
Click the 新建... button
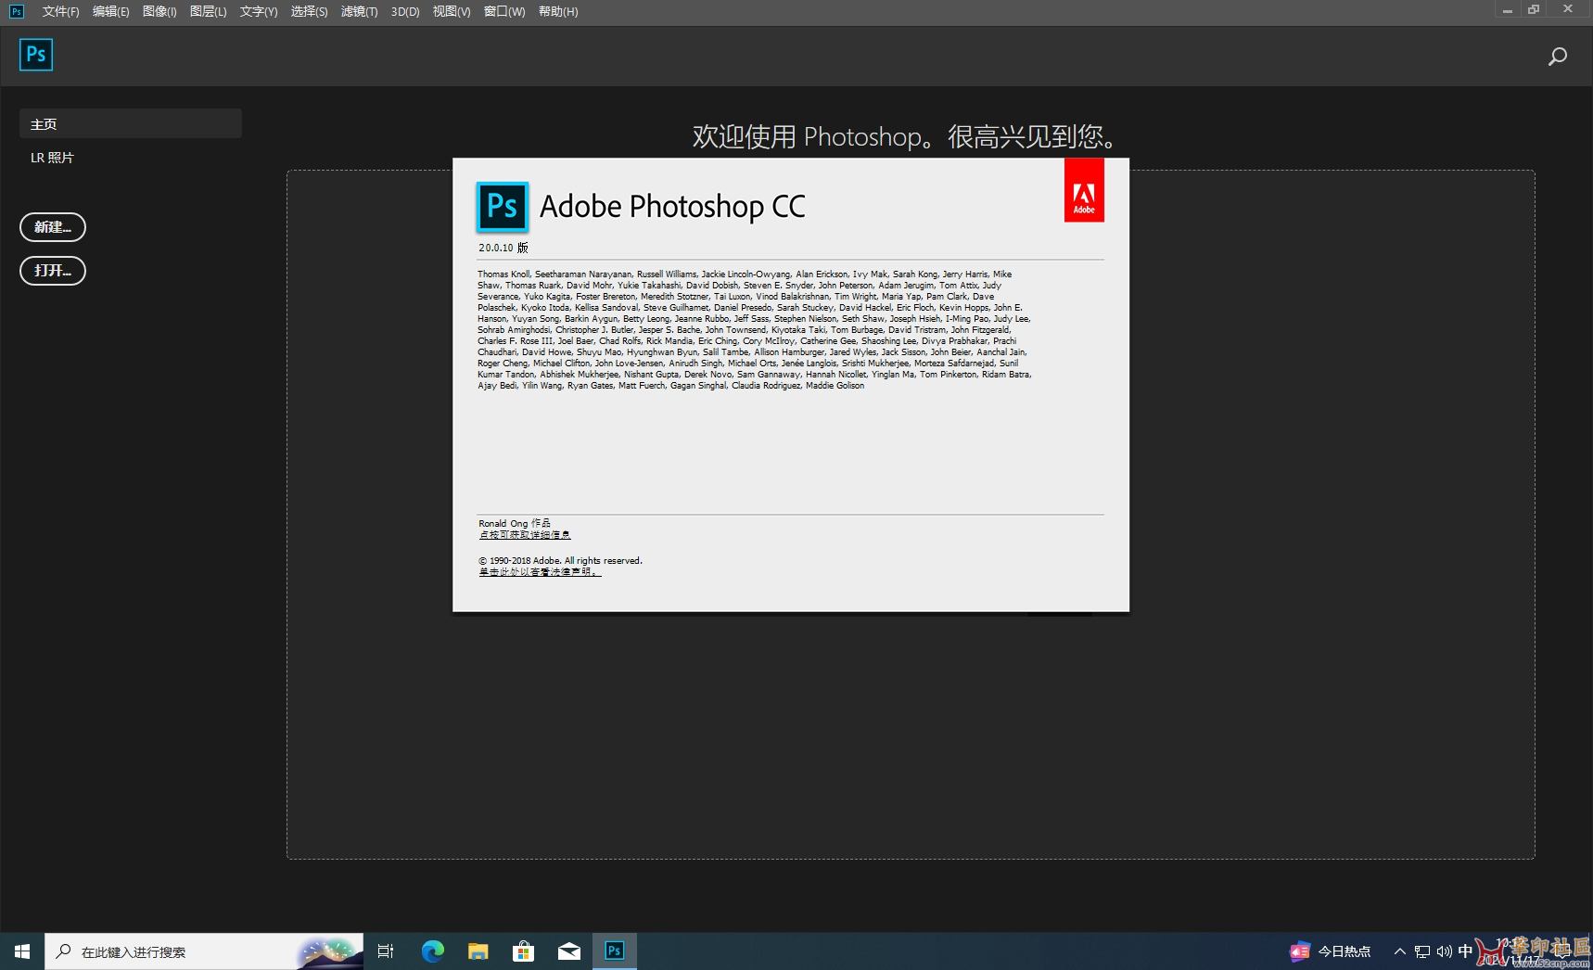[53, 227]
